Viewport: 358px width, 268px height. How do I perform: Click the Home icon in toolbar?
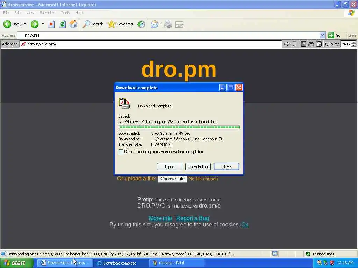(73, 24)
